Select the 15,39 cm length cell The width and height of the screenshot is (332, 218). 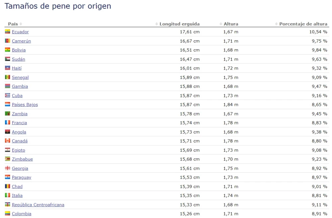(x=190, y=187)
